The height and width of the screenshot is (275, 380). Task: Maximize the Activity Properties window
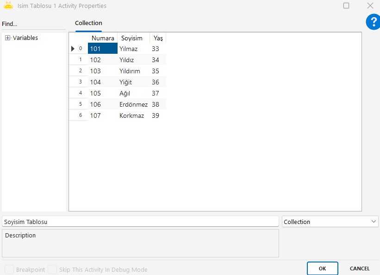point(346,6)
